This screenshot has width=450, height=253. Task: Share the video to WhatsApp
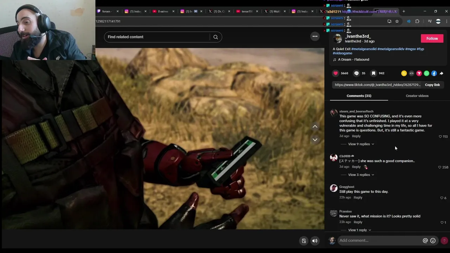click(426, 73)
